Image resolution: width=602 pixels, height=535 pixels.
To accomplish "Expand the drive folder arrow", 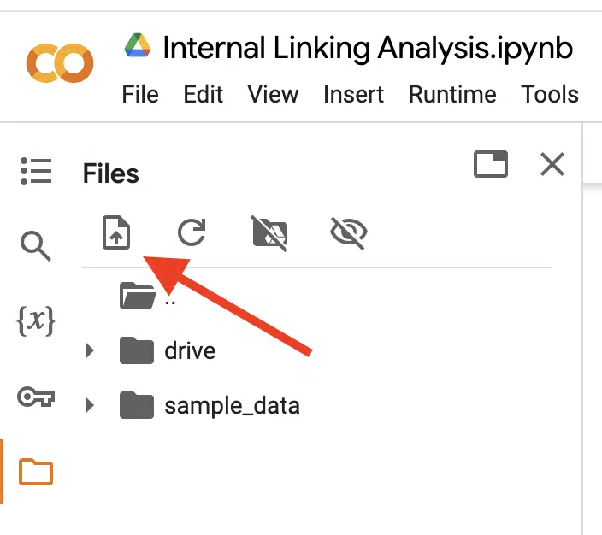I will tap(90, 350).
